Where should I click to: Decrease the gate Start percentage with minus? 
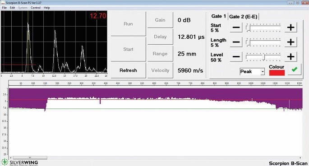click(x=236, y=28)
